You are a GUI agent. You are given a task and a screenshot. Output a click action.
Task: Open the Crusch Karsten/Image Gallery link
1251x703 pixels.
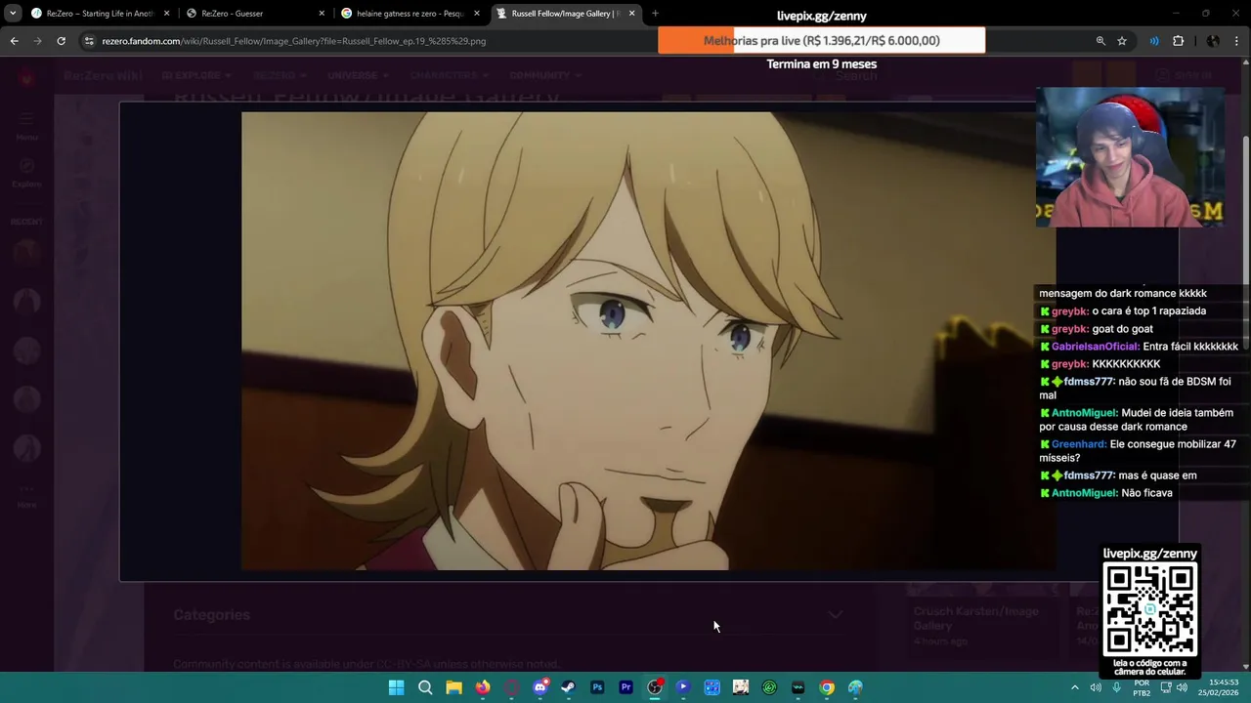[x=975, y=618]
